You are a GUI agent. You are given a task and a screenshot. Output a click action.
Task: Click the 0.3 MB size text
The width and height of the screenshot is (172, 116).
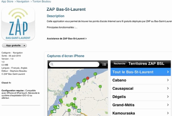click(5, 65)
